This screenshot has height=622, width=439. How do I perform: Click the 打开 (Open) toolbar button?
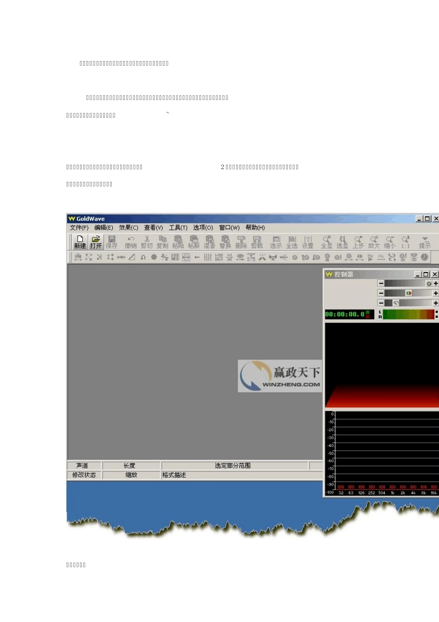[96, 242]
